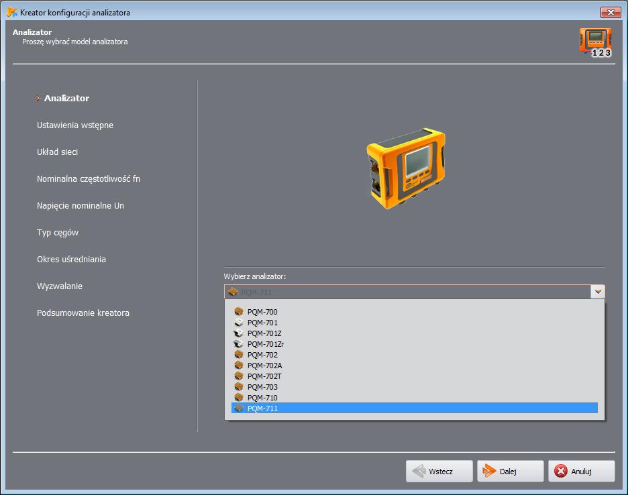Pick PQM-702T analyzer model
628x495 pixels.
(x=415, y=376)
